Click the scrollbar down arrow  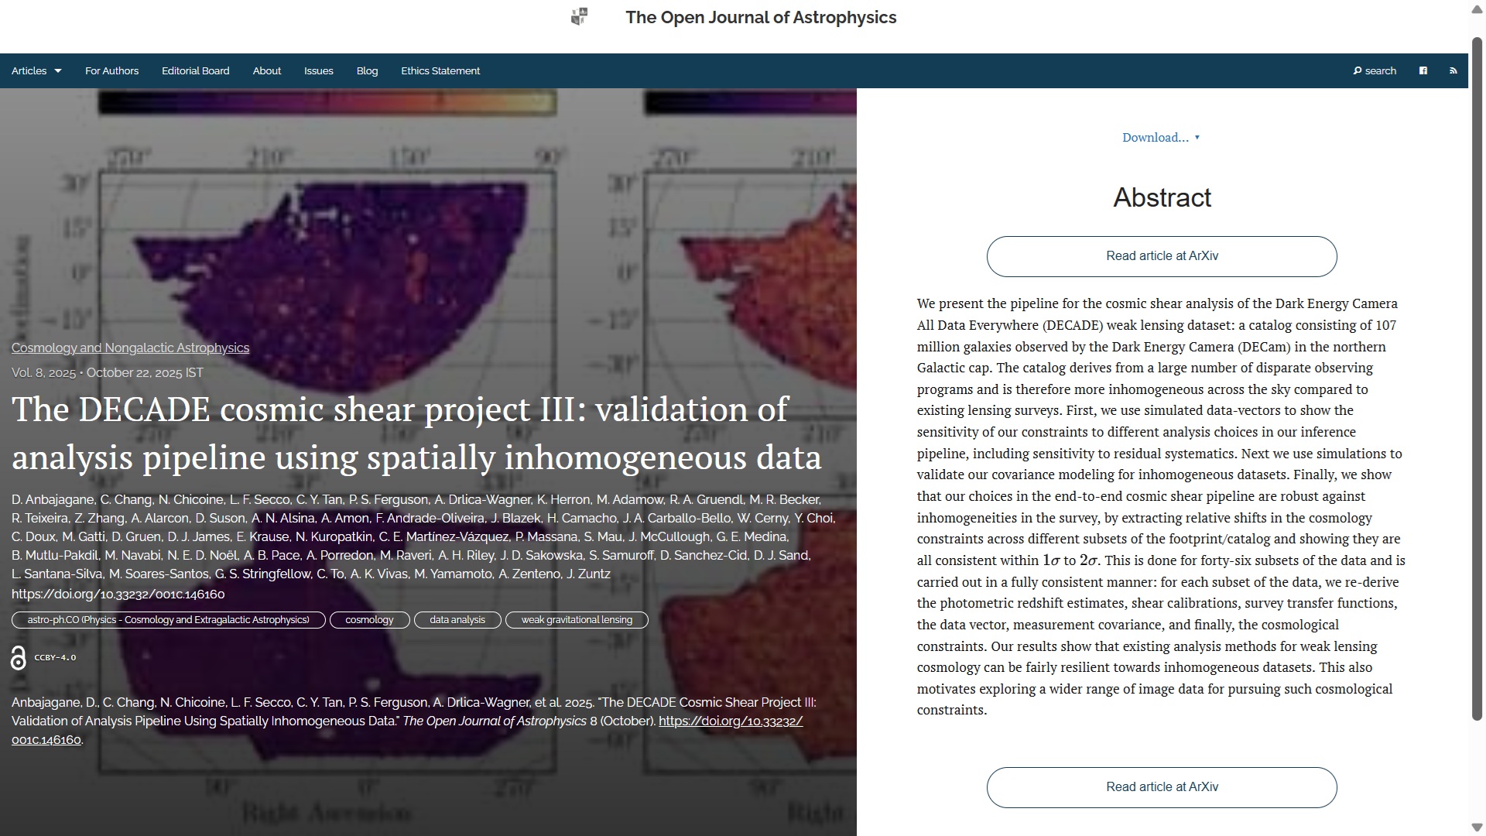1477,827
